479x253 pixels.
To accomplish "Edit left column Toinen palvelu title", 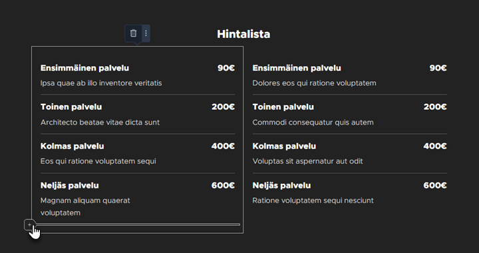I will coord(71,107).
